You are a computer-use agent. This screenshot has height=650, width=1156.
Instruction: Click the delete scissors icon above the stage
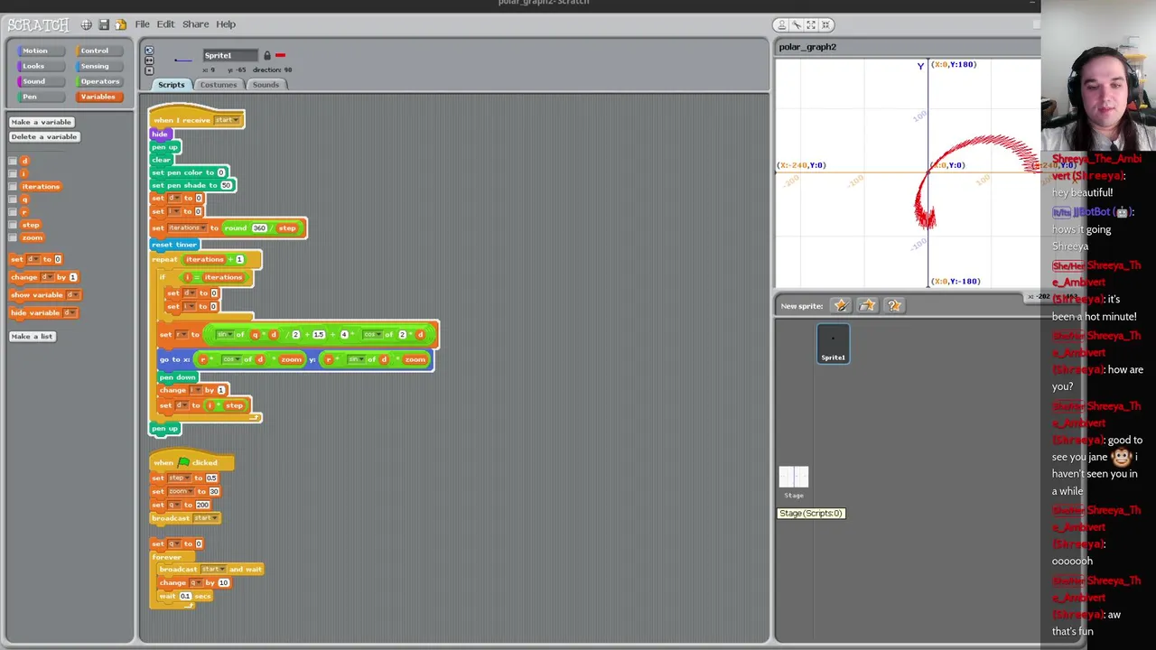click(797, 24)
